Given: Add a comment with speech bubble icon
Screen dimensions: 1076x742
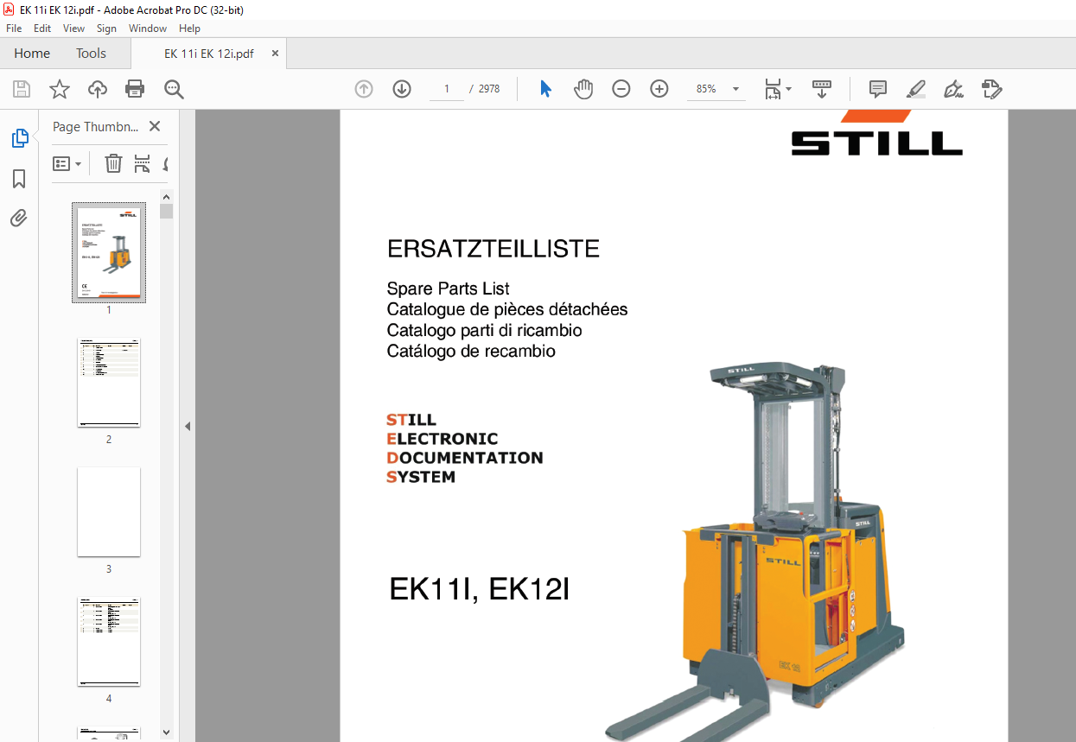Looking at the screenshot, I should coord(878,89).
